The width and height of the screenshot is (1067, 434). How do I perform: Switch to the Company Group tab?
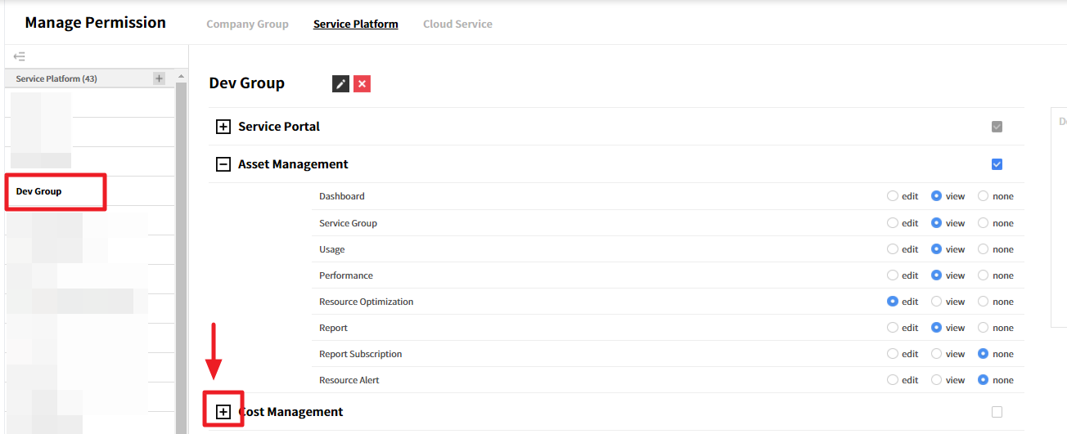(247, 24)
